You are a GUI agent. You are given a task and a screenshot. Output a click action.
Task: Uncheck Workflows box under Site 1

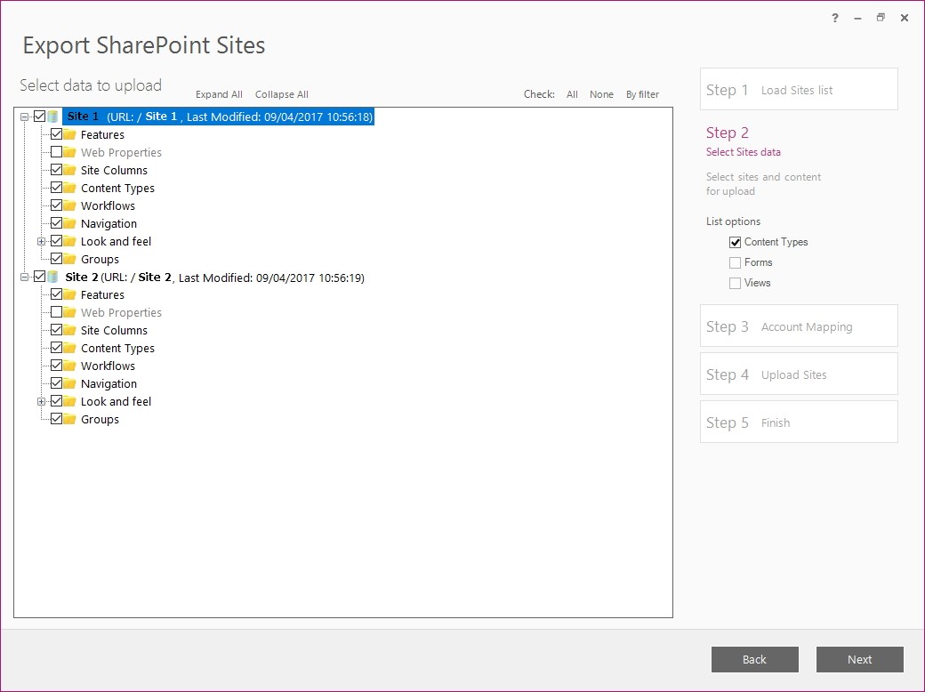57,205
